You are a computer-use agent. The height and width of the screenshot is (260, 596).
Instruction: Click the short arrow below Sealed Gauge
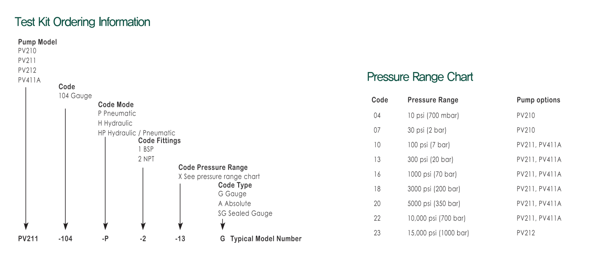(223, 224)
